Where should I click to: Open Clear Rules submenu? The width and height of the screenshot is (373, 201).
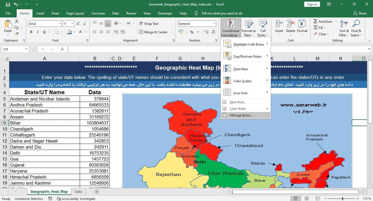click(x=245, y=109)
